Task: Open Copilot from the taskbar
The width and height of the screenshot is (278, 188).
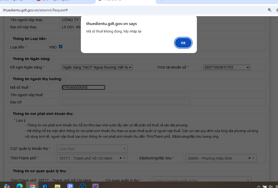Action: [x=7, y=186]
